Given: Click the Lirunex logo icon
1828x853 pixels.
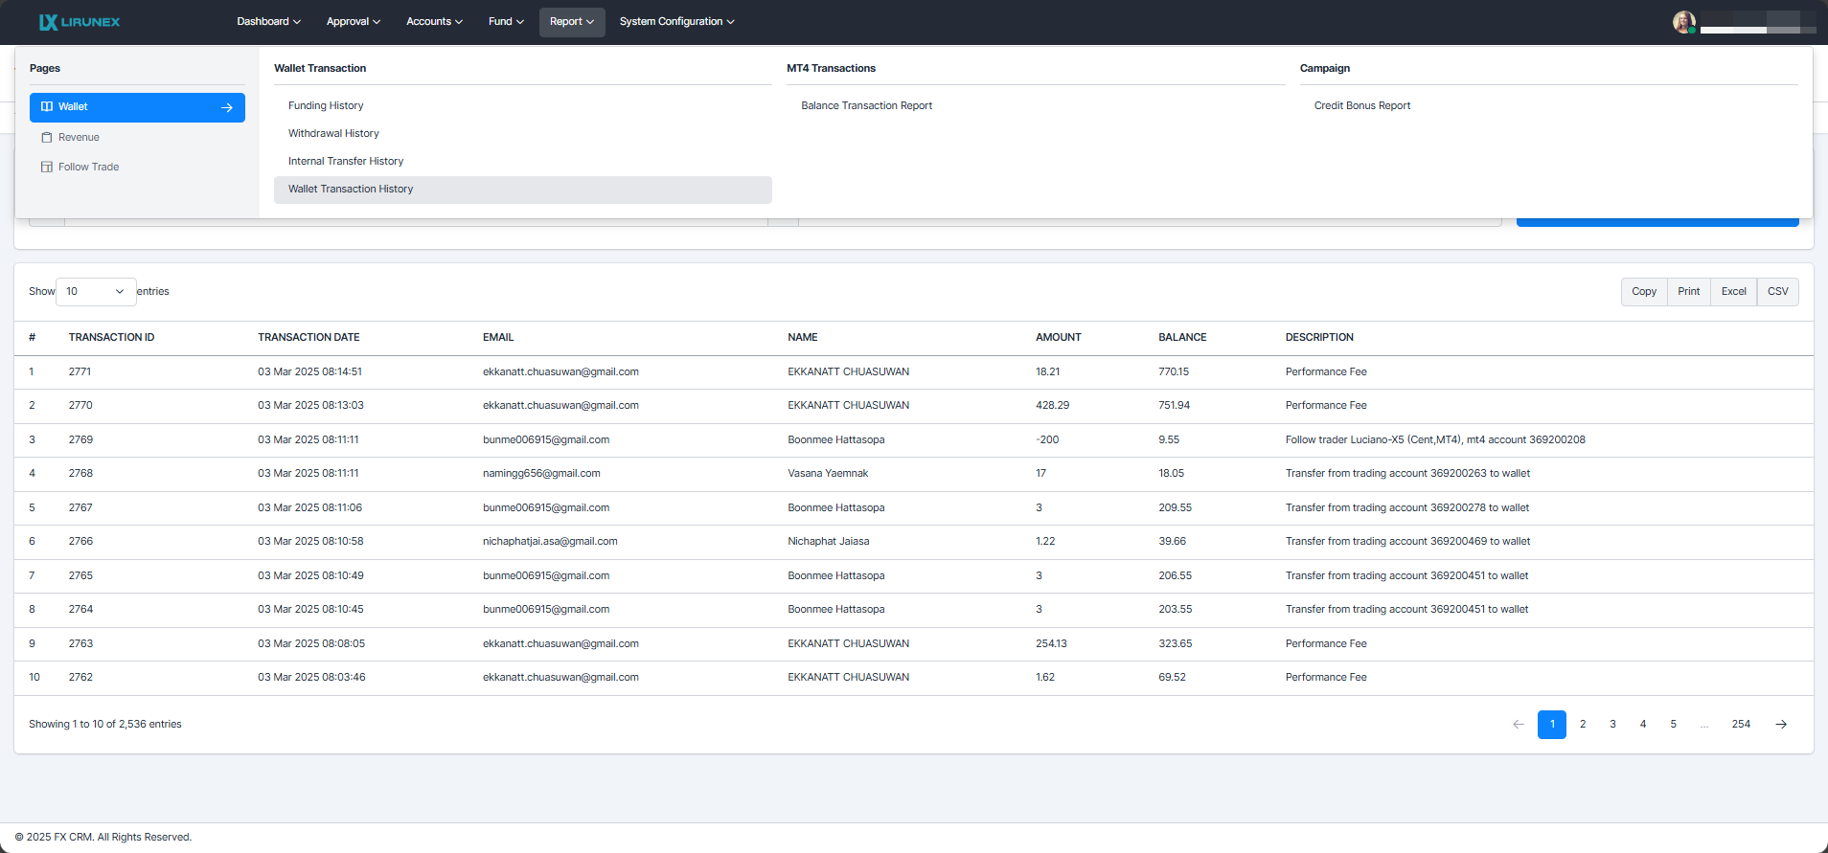Looking at the screenshot, I should [x=48, y=22].
